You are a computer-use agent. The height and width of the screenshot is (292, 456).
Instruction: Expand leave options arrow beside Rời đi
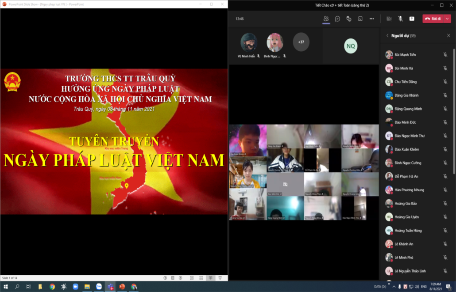448,19
